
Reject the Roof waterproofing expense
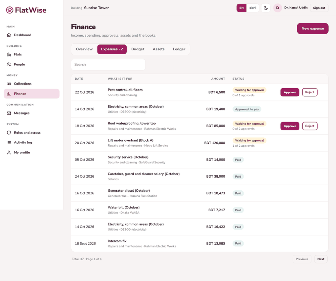point(310,126)
